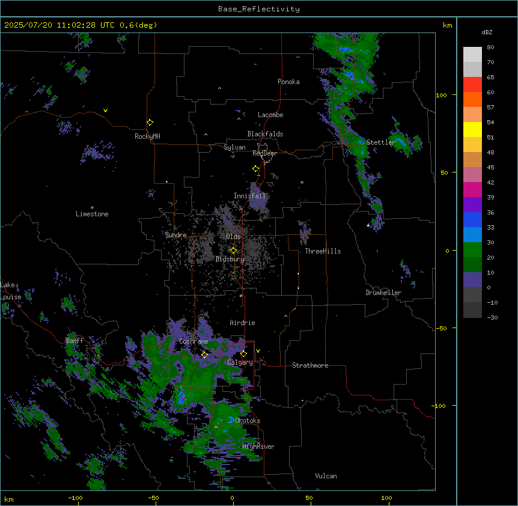Screen dimensions: 518x506
Task: Click the -100 tick label on bottom axis
Action: point(75,498)
